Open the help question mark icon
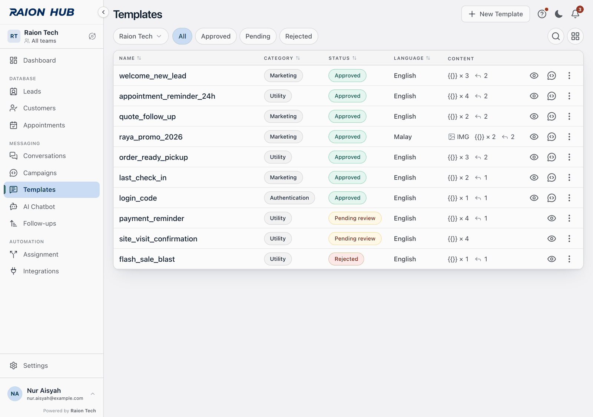The image size is (593, 417). pyautogui.click(x=542, y=14)
